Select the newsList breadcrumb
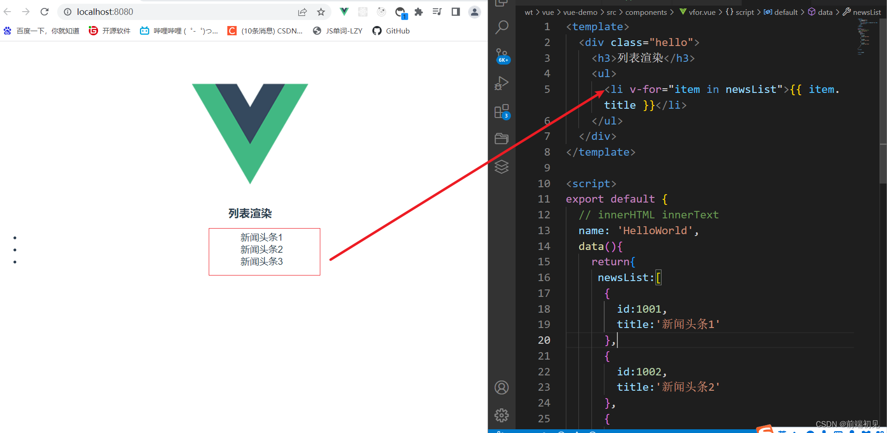 (x=862, y=12)
